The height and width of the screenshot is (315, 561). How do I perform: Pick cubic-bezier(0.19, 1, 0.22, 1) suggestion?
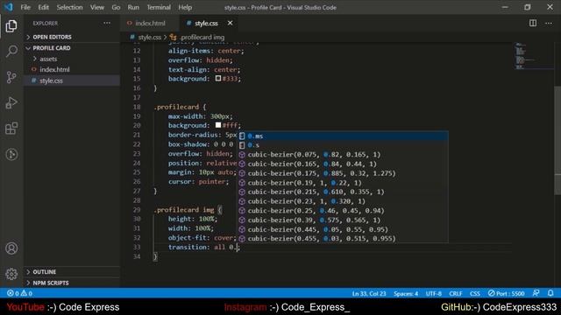(344, 183)
